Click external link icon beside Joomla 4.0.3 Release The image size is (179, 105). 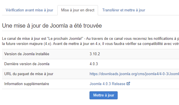pos(128,84)
